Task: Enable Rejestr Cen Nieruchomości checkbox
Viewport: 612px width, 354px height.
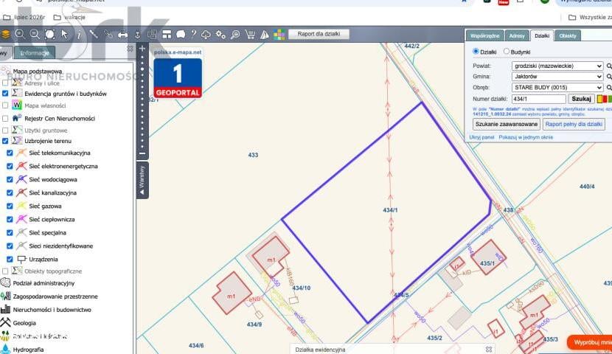Action: [x=5, y=118]
